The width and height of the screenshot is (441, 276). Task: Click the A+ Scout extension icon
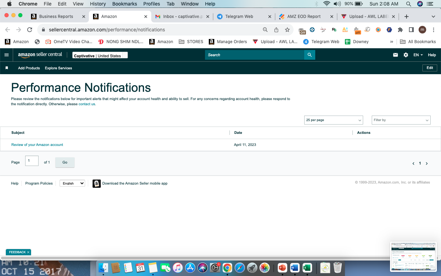tap(345, 30)
